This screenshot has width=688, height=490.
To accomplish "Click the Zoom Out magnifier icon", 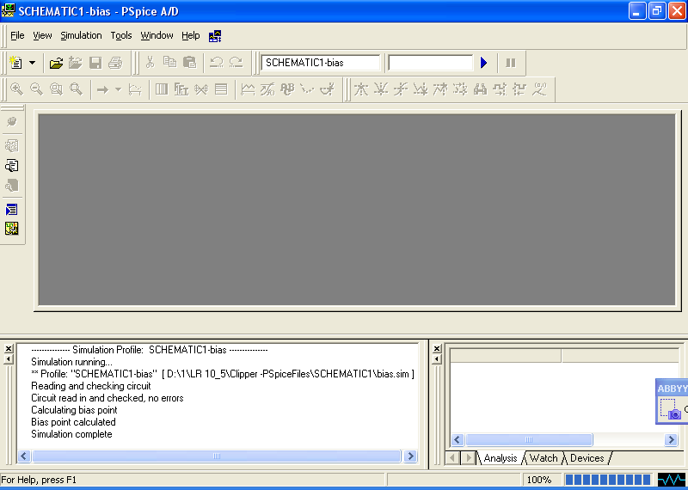I will click(x=36, y=89).
